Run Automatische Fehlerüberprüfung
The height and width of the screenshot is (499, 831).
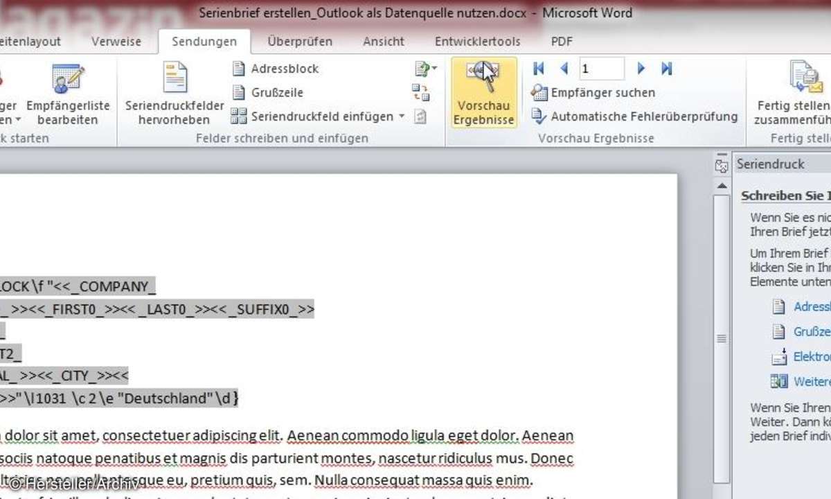634,116
